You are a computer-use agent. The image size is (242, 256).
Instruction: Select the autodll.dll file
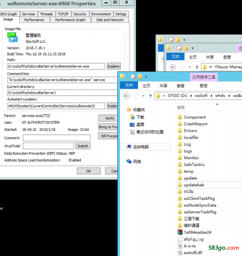190,252
